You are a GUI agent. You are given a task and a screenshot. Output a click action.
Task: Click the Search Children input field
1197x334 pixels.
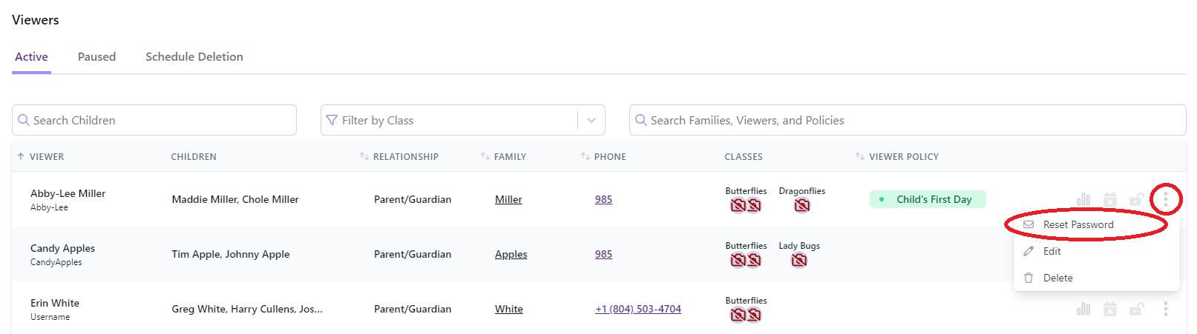(x=154, y=120)
